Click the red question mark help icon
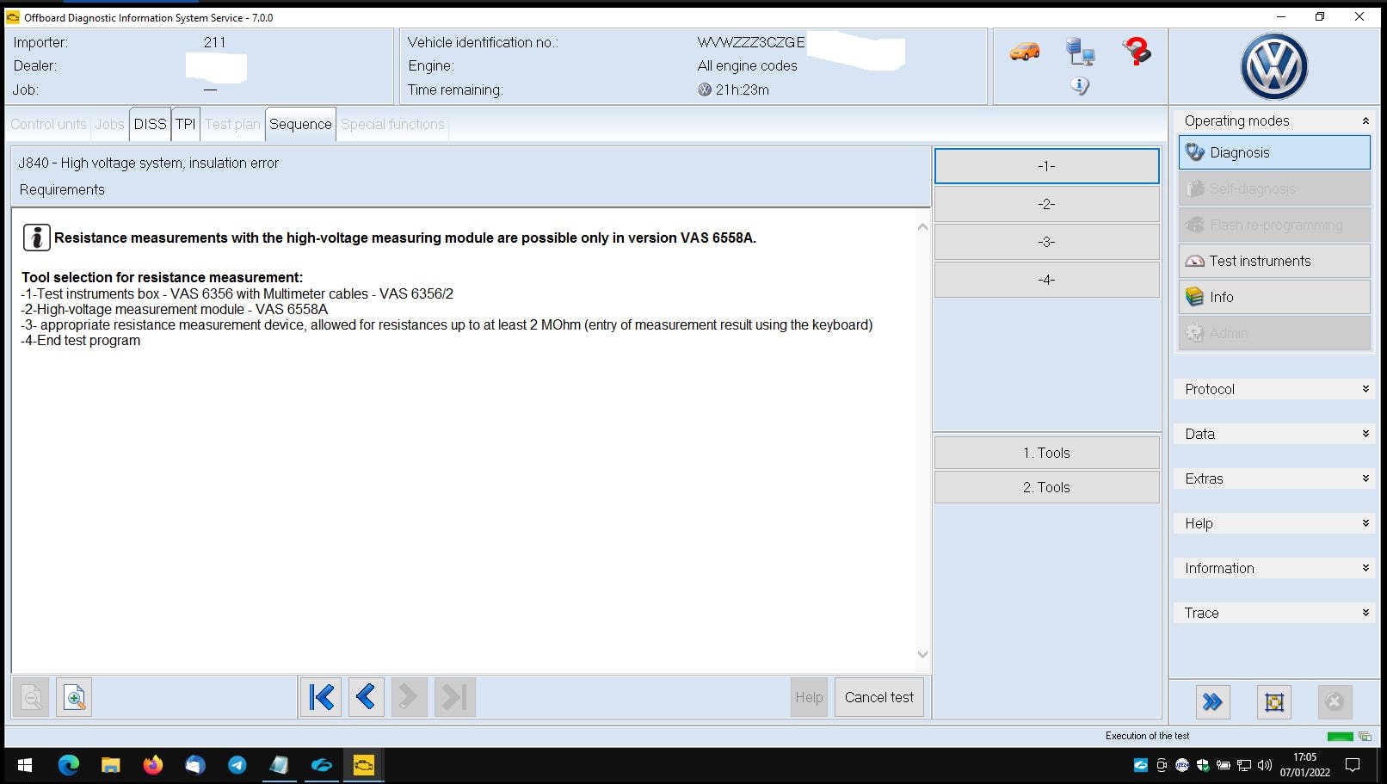The height and width of the screenshot is (784, 1387). [1137, 52]
